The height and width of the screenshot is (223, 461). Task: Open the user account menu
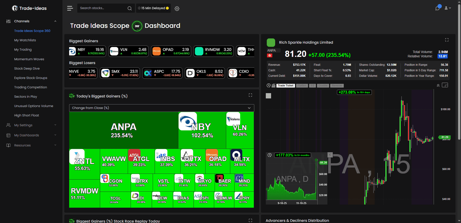pyautogui.click(x=448, y=8)
